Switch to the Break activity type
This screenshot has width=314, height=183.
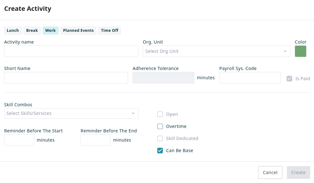tap(32, 31)
